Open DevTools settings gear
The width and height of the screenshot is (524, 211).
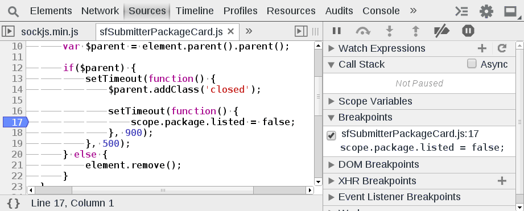(486, 12)
